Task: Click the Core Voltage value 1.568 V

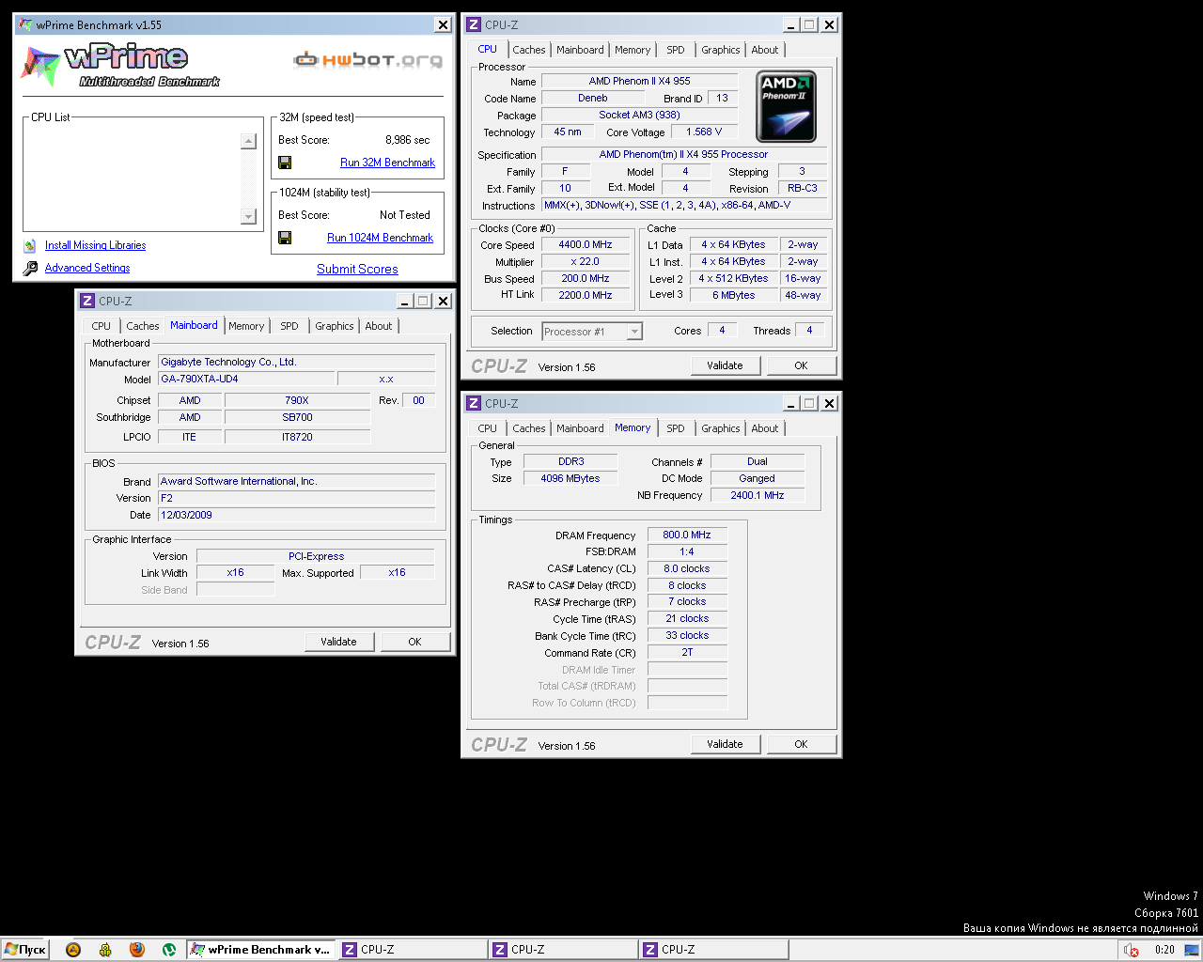Action: tap(704, 132)
